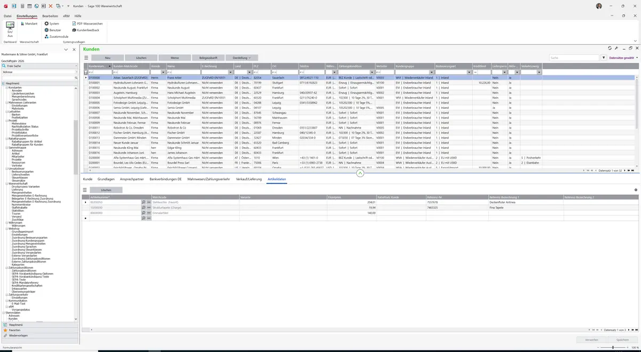
Task: Switch to the Verkauf/Lieferung tab
Action: 249,179
